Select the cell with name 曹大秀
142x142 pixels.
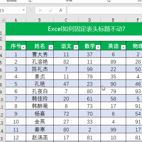pos(40,54)
